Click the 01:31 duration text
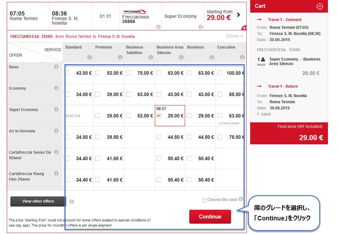The image size is (338, 234). [105, 16]
